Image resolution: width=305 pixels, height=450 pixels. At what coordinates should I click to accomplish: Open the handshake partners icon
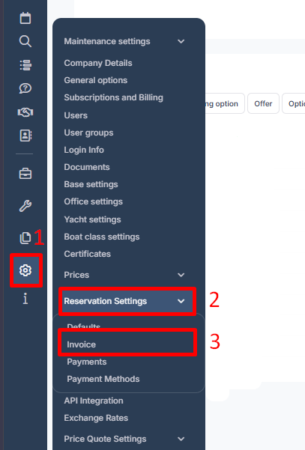tap(25, 112)
